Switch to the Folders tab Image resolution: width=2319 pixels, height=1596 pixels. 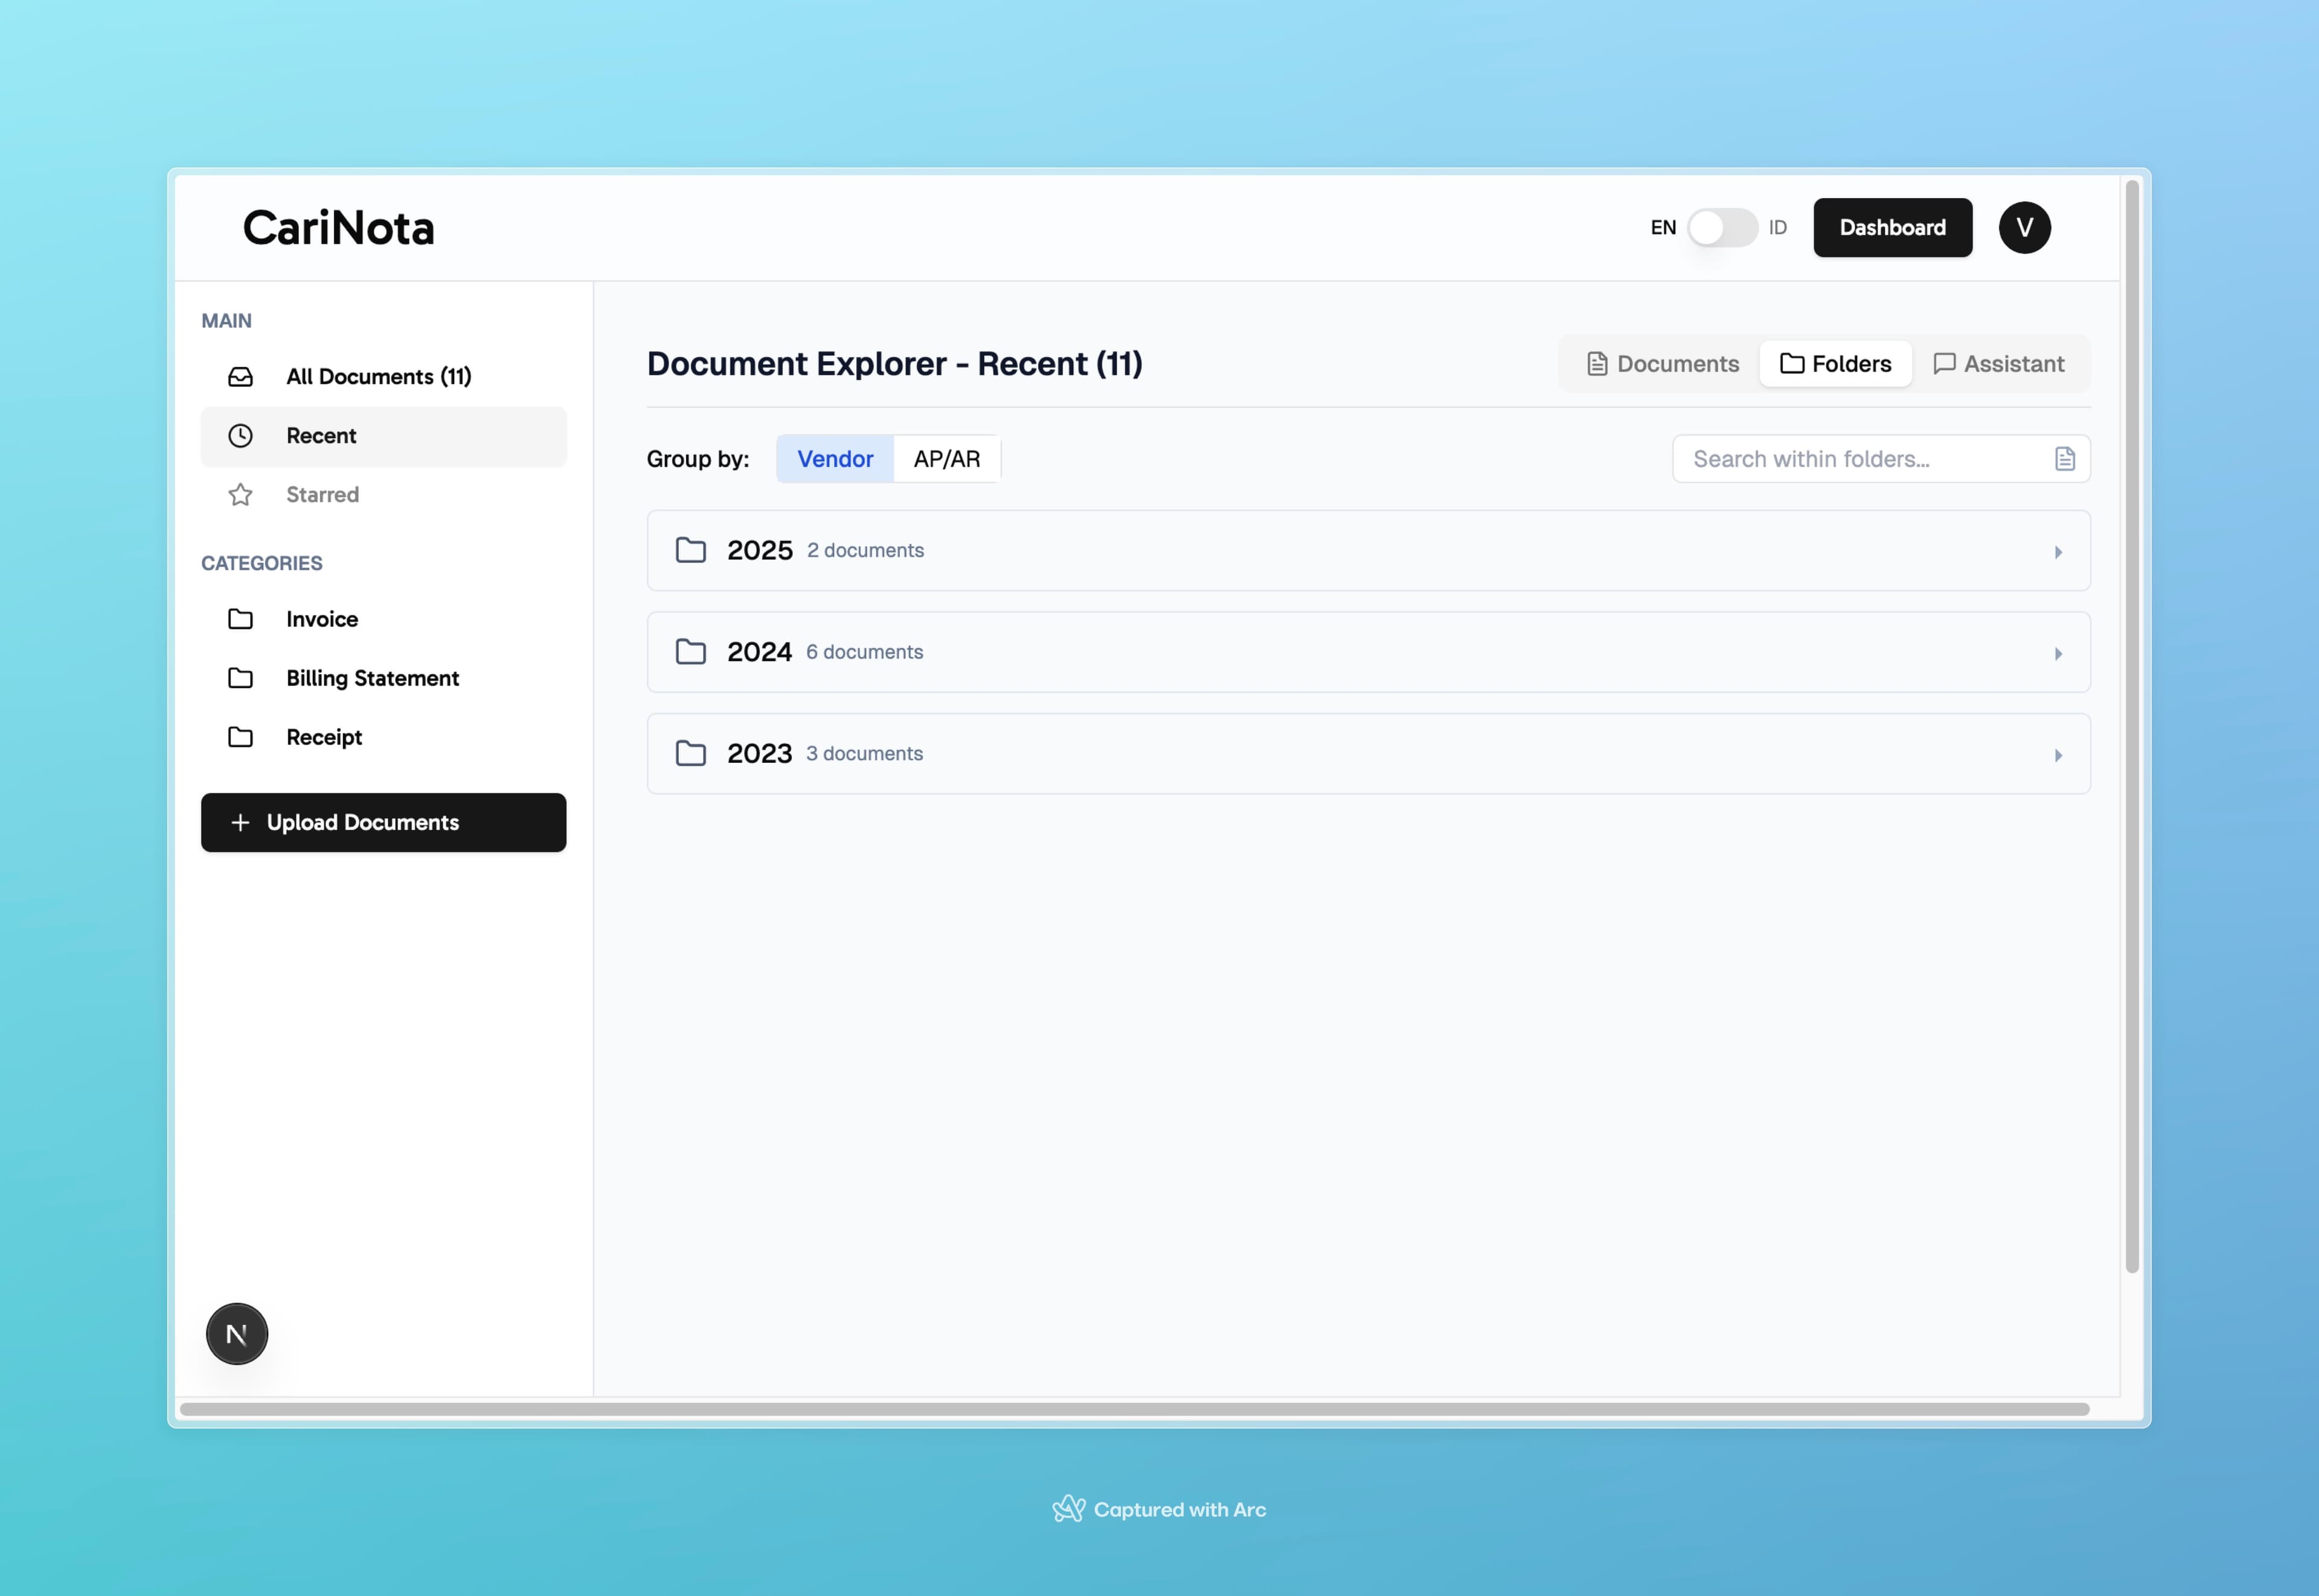[x=1835, y=364]
